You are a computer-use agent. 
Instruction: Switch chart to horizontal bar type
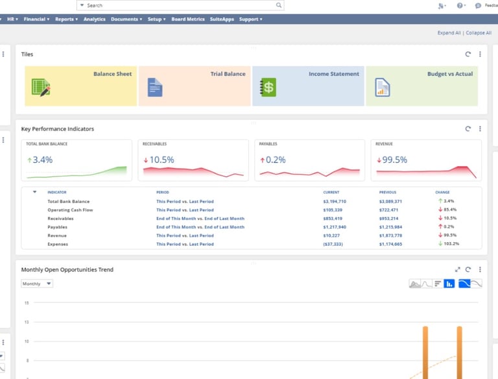pyautogui.click(x=438, y=284)
